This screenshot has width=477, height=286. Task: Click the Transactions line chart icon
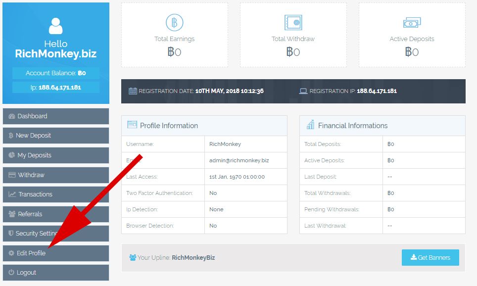tap(12, 194)
